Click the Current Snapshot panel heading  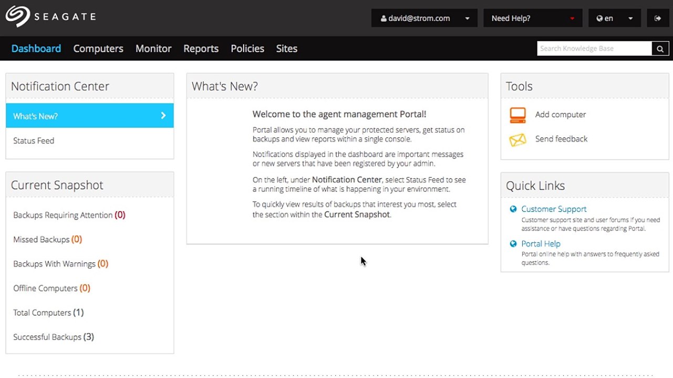pos(57,185)
